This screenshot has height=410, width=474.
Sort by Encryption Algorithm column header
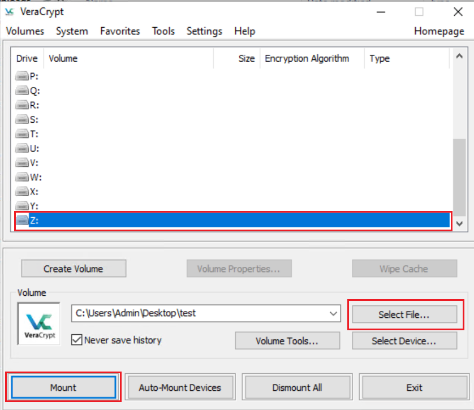[x=307, y=58]
